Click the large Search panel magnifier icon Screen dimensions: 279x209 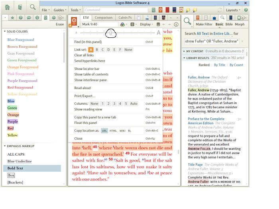coord(187,21)
